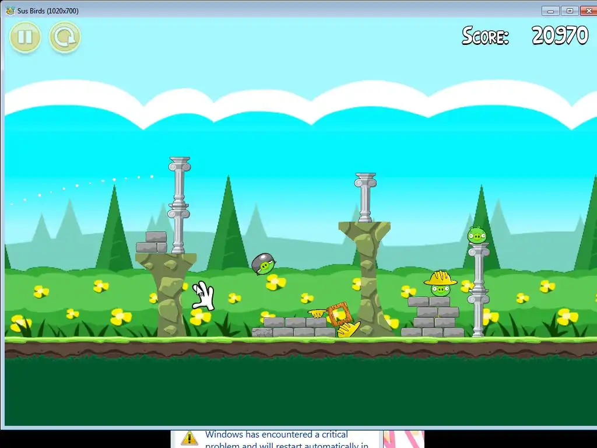Close the Sus Birds window
This screenshot has width=597, height=448.
[588, 11]
